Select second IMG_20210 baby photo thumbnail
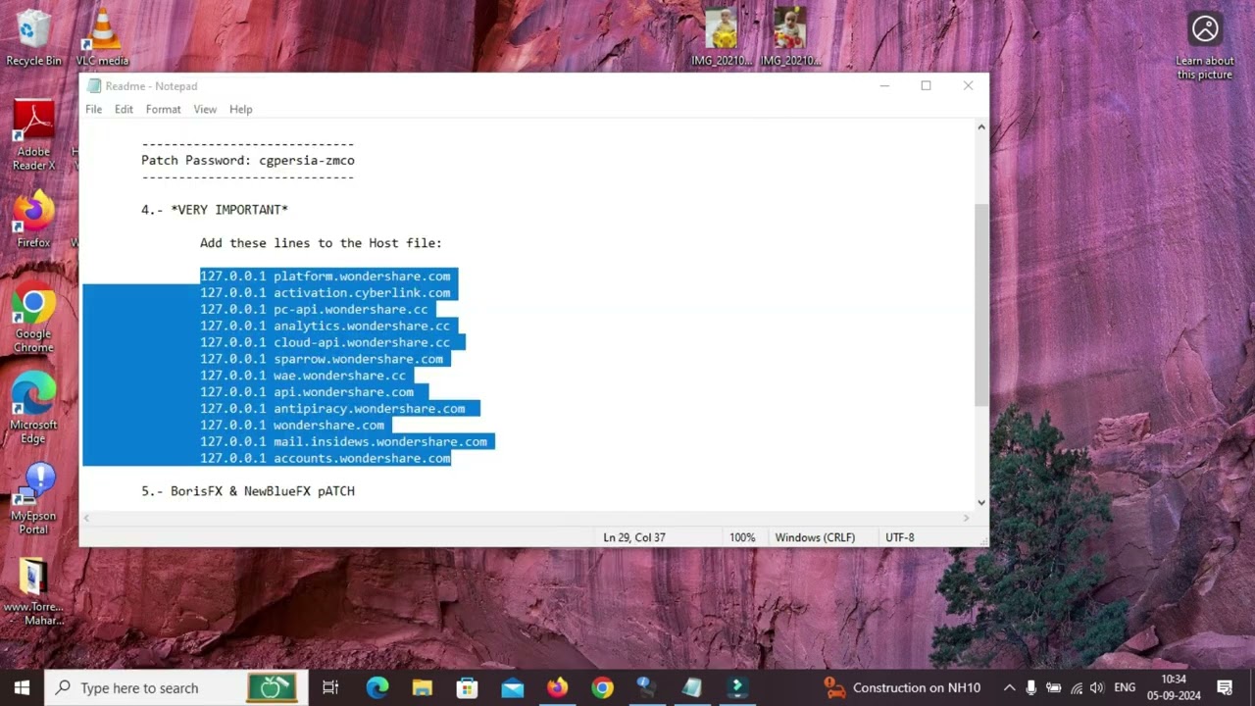1255x706 pixels. click(790, 37)
